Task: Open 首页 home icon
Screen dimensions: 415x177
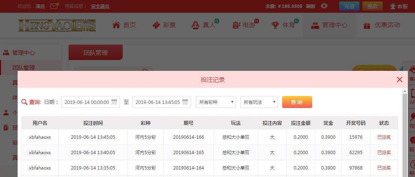Action: point(116,25)
